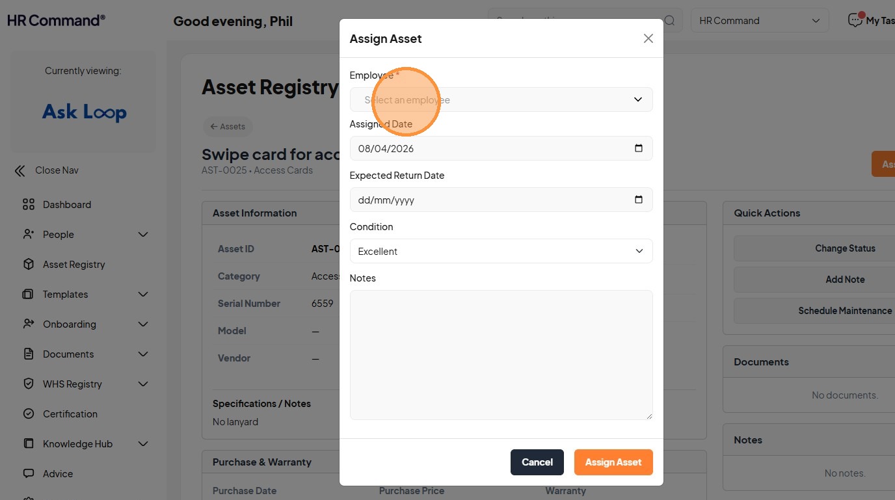Expand the Condition dropdown

(x=501, y=251)
